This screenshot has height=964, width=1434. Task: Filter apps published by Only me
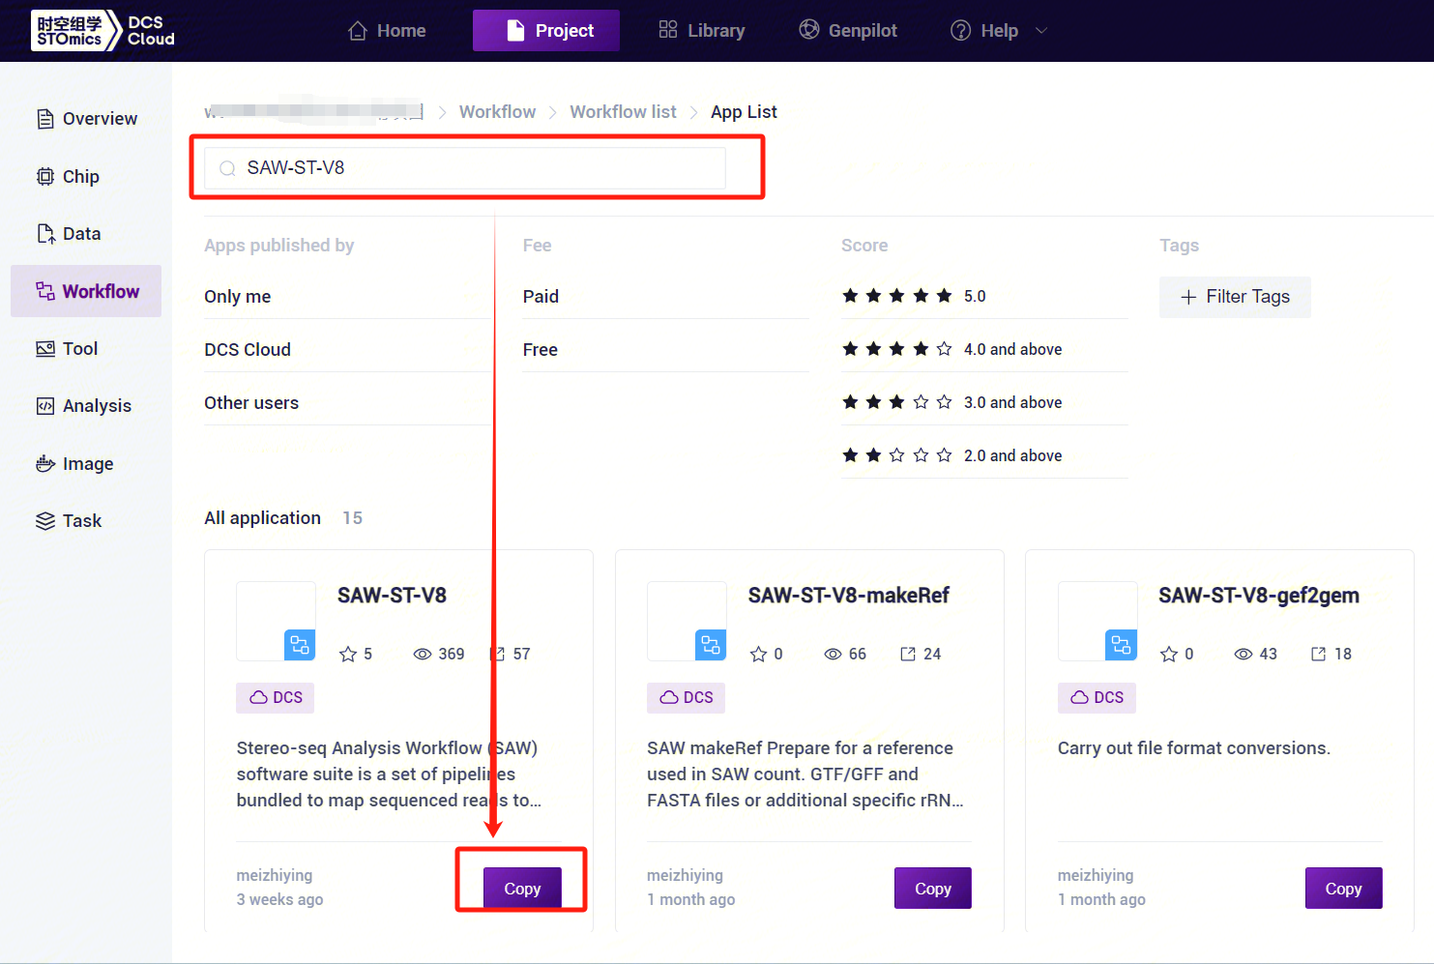pyautogui.click(x=238, y=297)
